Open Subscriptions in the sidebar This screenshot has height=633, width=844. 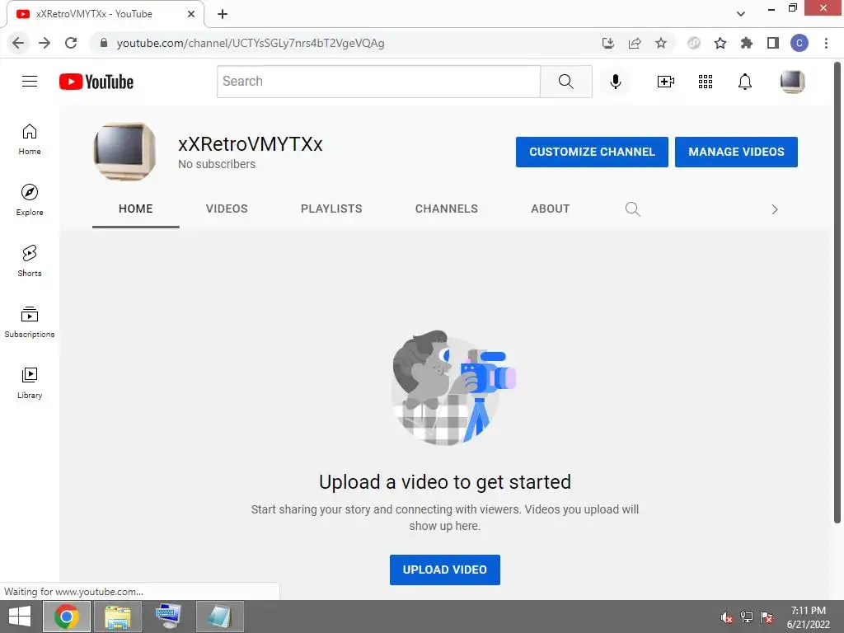coord(30,322)
